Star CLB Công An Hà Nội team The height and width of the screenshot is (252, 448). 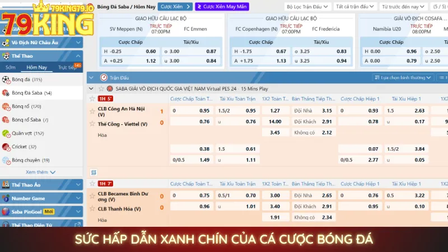coord(92,111)
